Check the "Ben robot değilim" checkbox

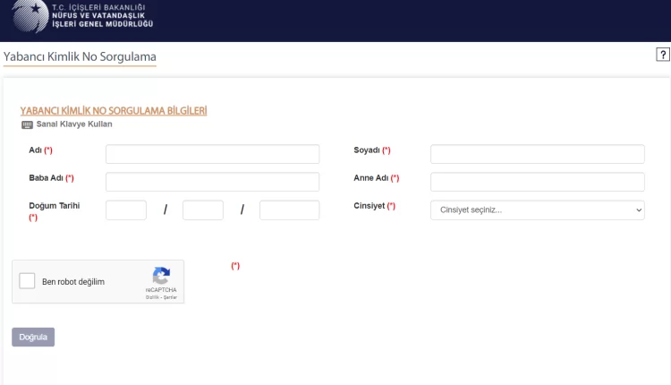(27, 281)
